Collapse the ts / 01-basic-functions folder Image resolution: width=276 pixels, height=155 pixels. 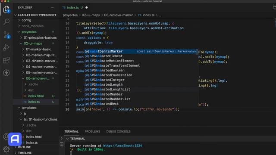[36, 119]
